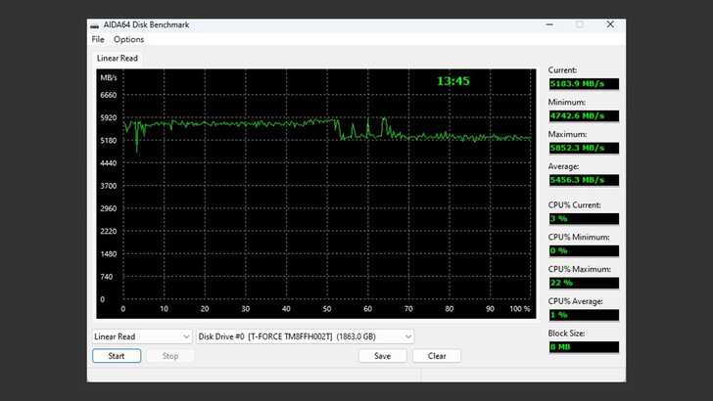Click the Block Size 8 MB field
713x401 pixels.
(x=583, y=347)
